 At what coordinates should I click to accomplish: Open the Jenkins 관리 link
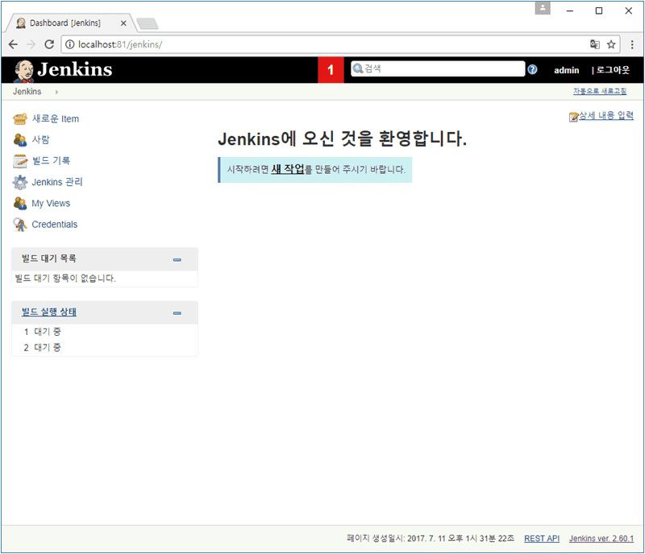pyautogui.click(x=57, y=182)
